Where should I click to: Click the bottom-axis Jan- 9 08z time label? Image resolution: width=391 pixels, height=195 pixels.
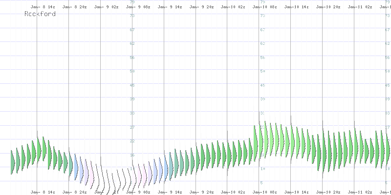point(138,192)
